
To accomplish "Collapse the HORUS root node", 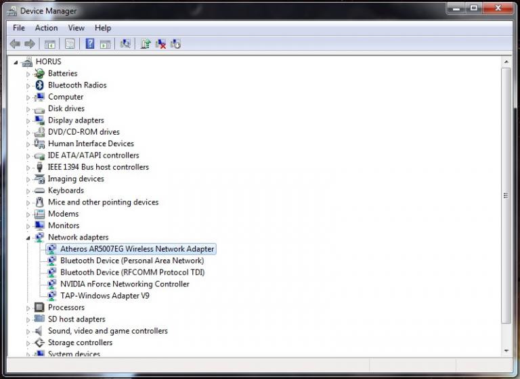I will coord(16,62).
